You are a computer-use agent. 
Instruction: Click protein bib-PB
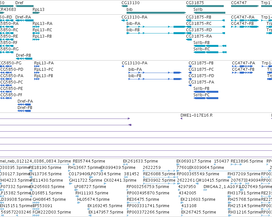click(x=155, y=79)
